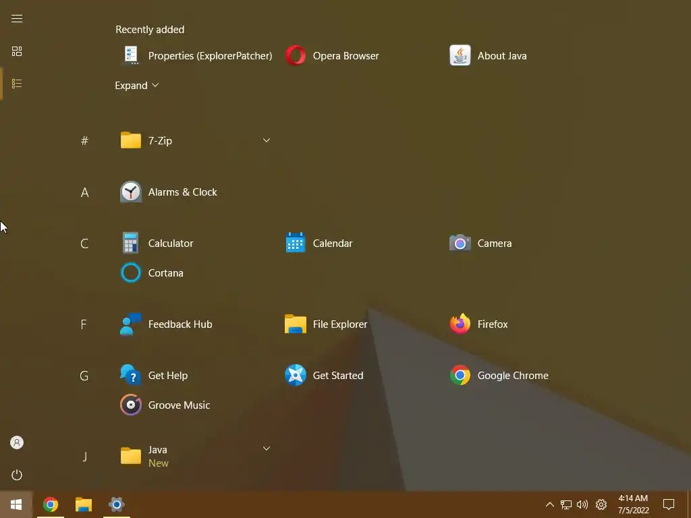The height and width of the screenshot is (518, 691).
Task: Switch to Pinned tiles view
Action: point(17,51)
